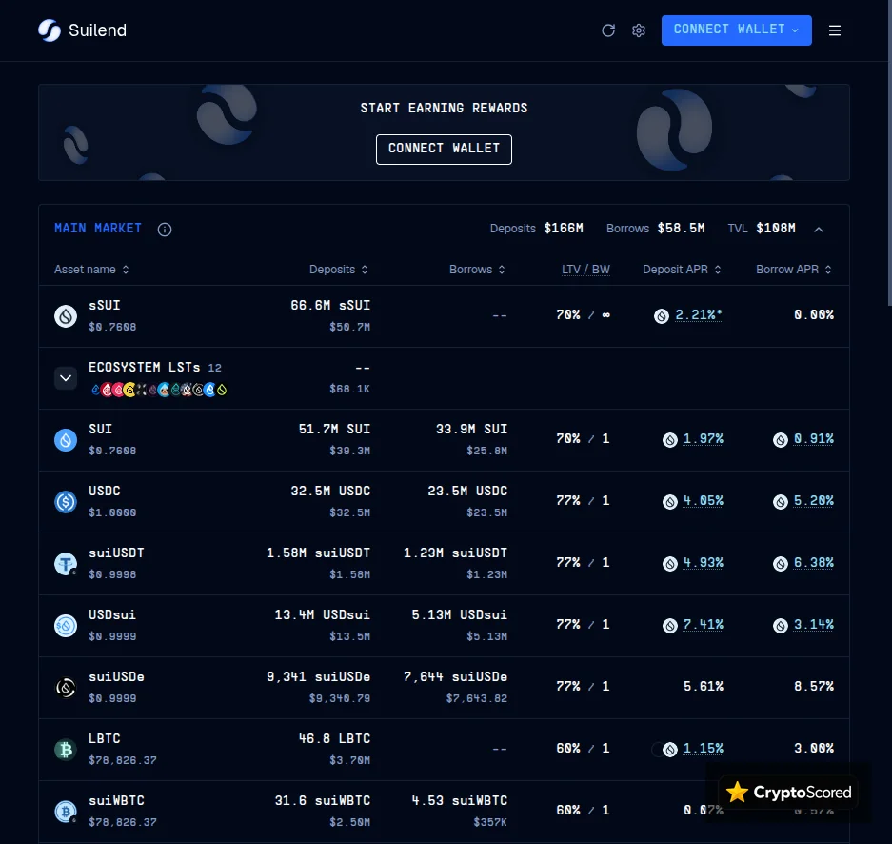
Task: Click the page vertical scrollbar
Action: point(889,152)
